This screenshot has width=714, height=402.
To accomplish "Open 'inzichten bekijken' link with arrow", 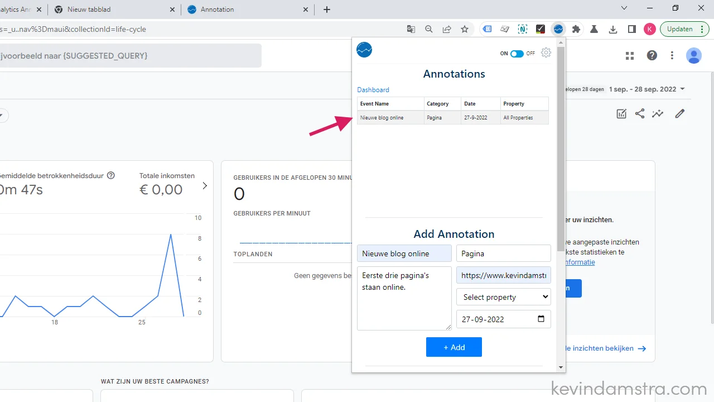I will [x=605, y=348].
